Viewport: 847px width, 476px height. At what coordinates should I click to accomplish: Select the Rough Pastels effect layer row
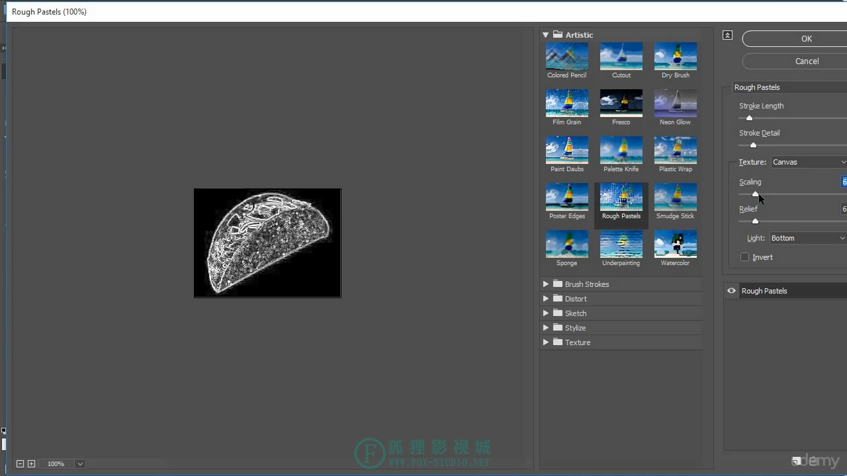coord(785,291)
